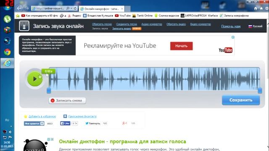Click the Добавить в избранное link

(x=42, y=117)
